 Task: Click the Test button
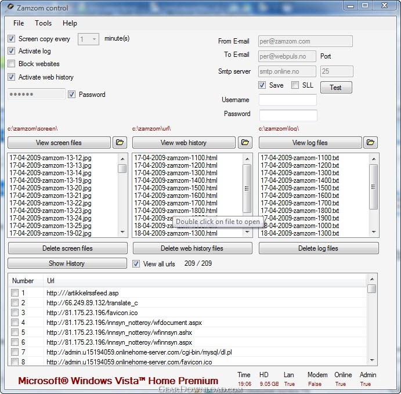[336, 88]
